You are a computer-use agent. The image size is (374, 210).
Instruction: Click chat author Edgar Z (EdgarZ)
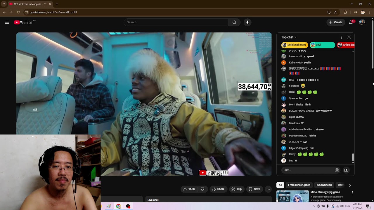tap(299, 148)
